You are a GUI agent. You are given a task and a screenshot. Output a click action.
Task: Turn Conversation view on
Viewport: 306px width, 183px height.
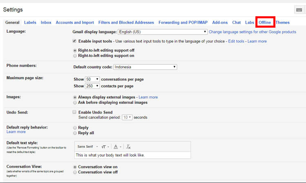[75, 167]
